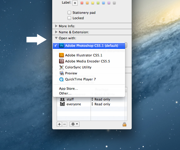Choose Adobe Illustrator CS5.1 from the list

(89, 55)
